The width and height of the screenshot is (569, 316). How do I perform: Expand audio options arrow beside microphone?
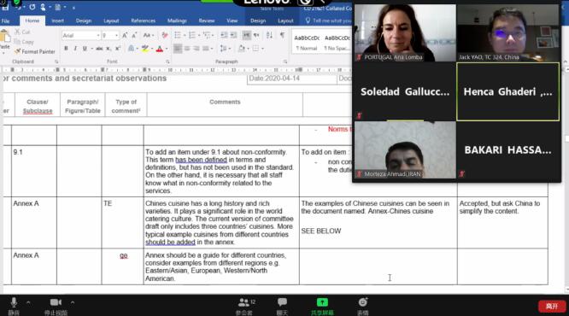tap(28, 302)
